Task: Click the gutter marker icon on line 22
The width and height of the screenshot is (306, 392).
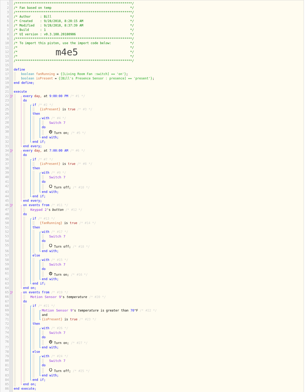Action: coord(11,96)
